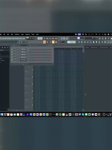
Task: Open Spotify from the Dock
Action: point(60,115)
